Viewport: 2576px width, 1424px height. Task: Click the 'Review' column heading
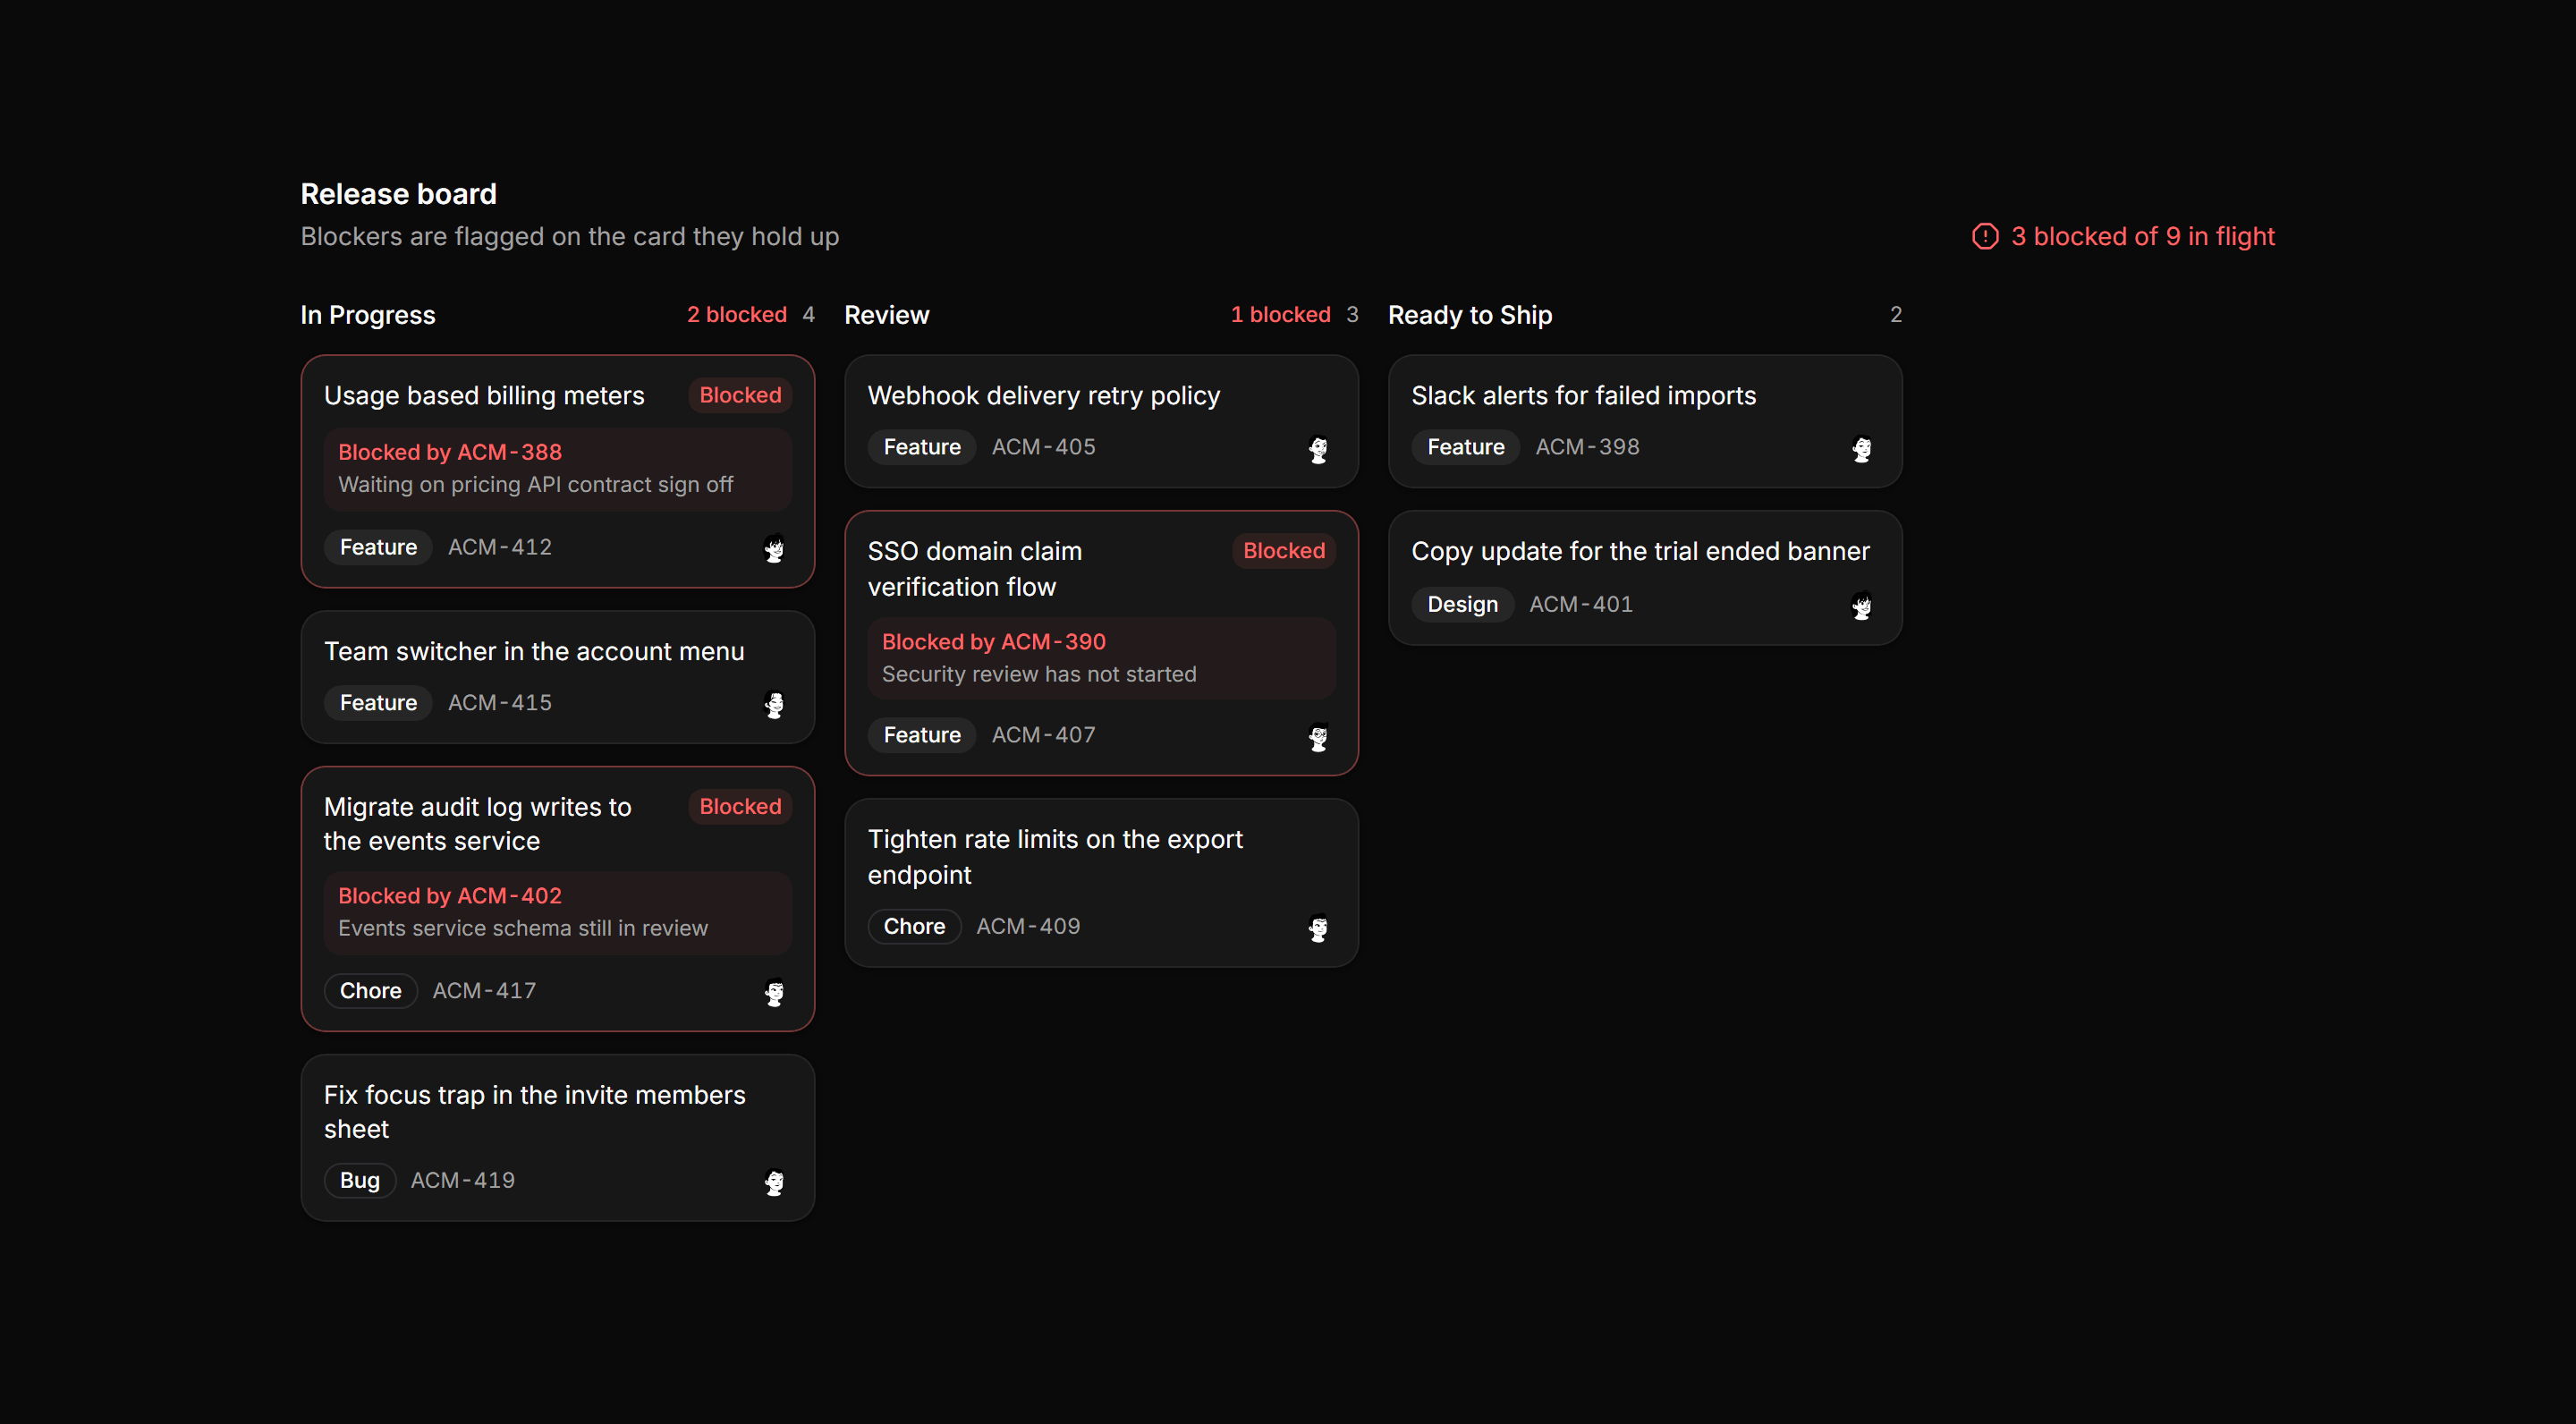tap(887, 315)
